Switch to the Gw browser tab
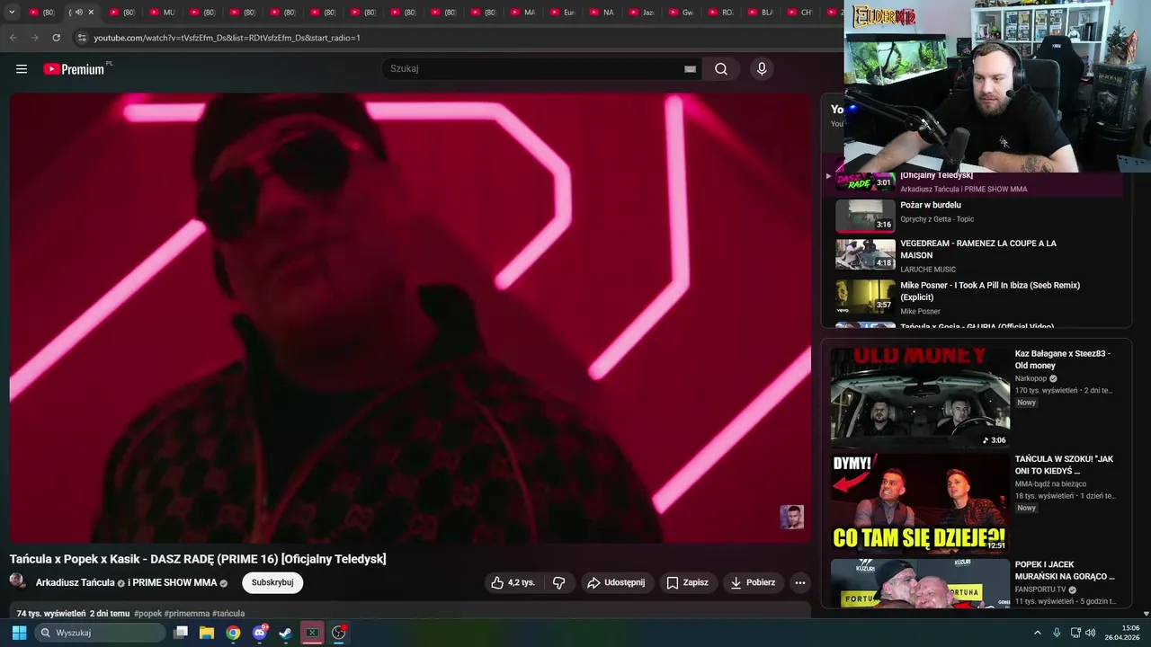Viewport: 1151px width, 647px height. coord(683,13)
